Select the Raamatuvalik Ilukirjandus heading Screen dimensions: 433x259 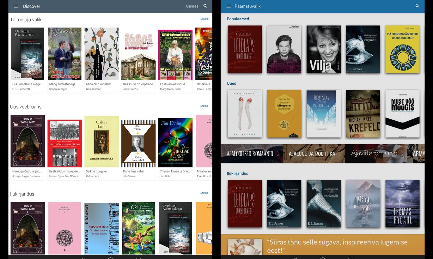237,173
